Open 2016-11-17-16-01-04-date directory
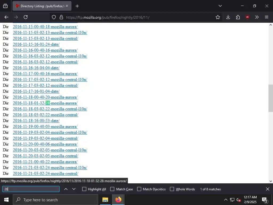This screenshot has height=205, width=273. 36,91
